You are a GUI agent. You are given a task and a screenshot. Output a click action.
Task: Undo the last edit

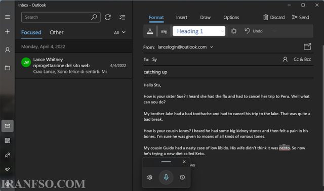(x=254, y=31)
